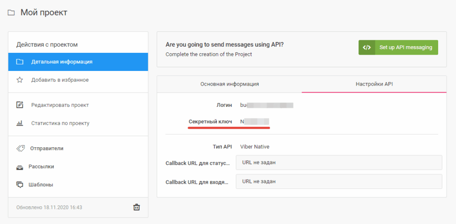Click the inbox icon beside Рассылки
The width and height of the screenshot is (456, 224).
(20, 167)
